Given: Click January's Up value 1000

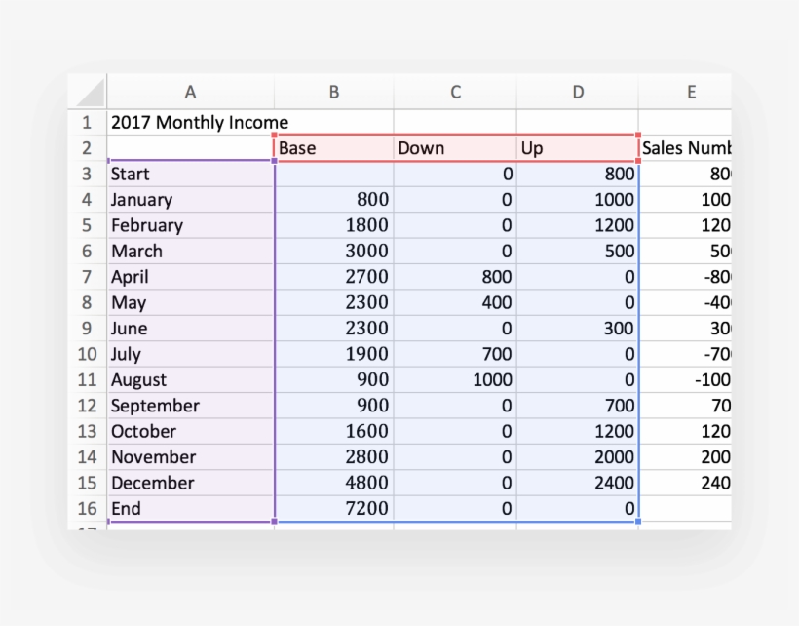Looking at the screenshot, I should coord(578,199).
